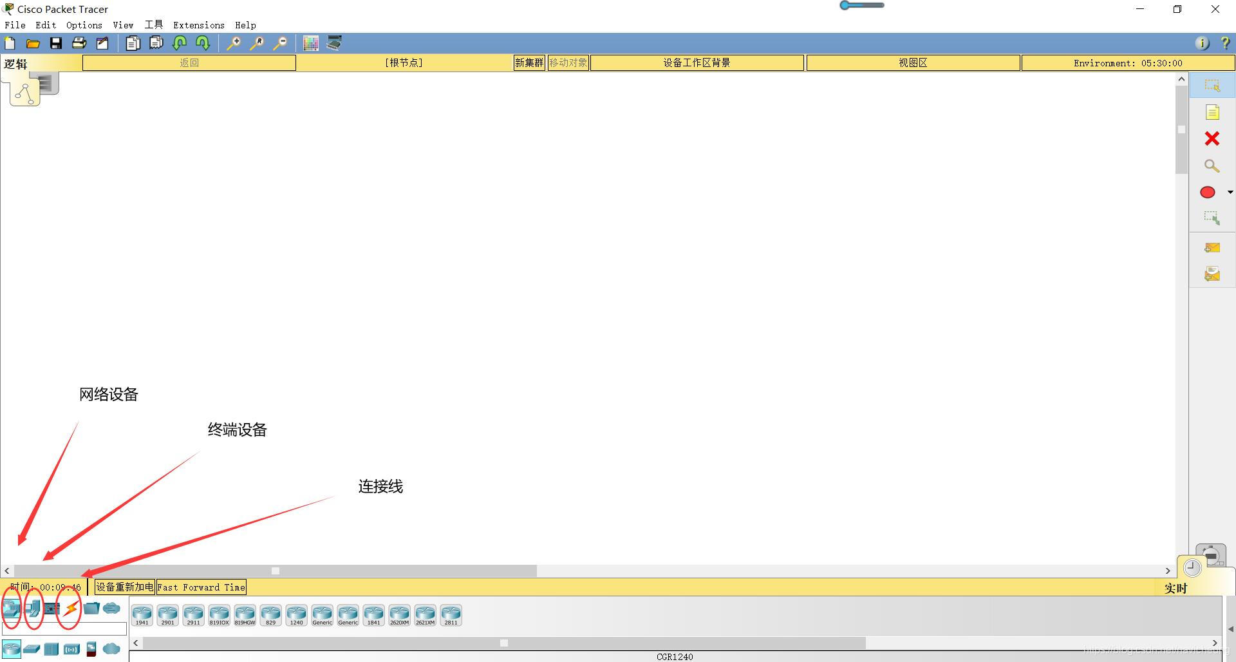The width and height of the screenshot is (1236, 662).
Task: Open the Extensions menu
Action: tap(199, 25)
